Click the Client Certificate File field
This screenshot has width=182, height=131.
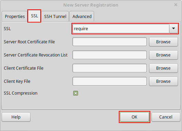tap(109, 68)
